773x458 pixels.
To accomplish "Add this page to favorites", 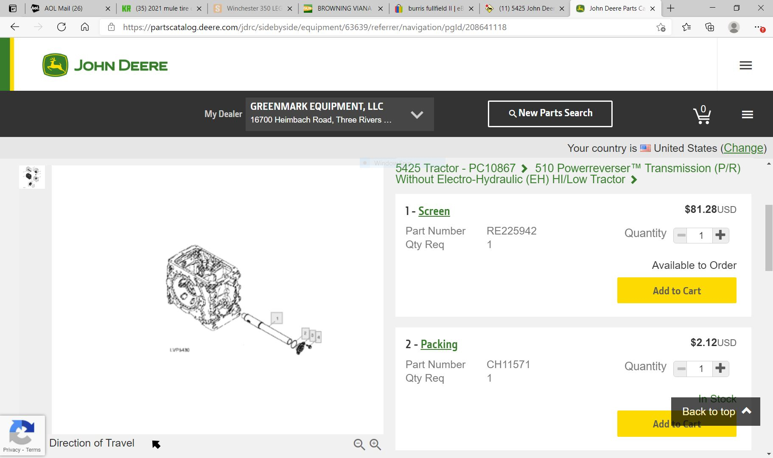I will click(661, 28).
